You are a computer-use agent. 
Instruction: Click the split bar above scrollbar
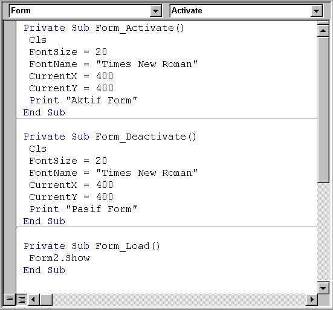tap(323, 23)
